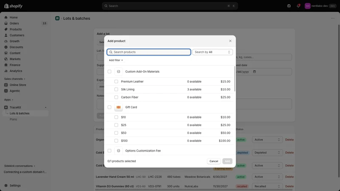Open Products in the sidebar
Screen dimensions: 340x191
tap(15, 29)
